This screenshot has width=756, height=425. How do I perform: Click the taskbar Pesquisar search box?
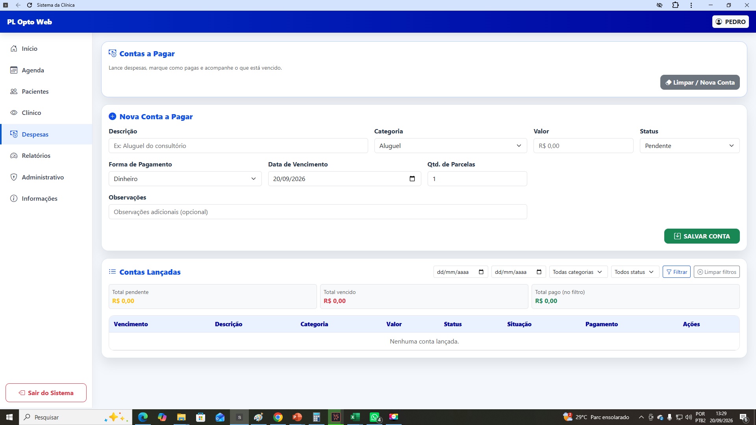[76, 417]
